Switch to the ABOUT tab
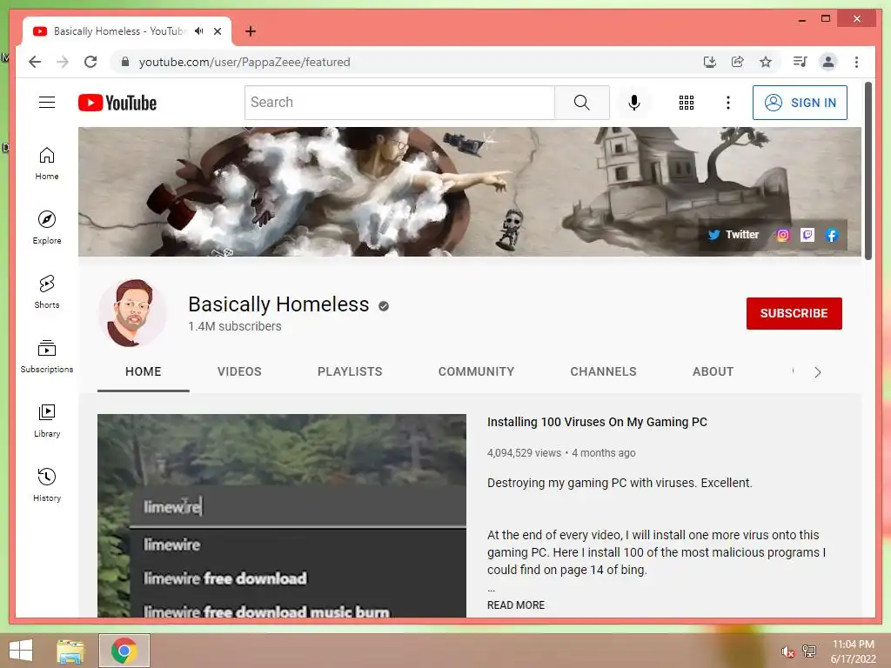 click(x=713, y=371)
